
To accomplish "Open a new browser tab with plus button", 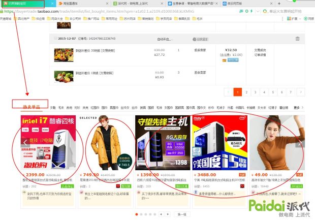I will pos(279,4).
